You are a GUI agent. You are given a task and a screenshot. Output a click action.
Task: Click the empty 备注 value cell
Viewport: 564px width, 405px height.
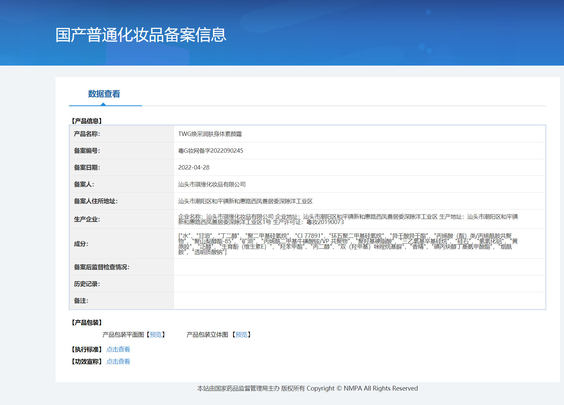point(359,301)
